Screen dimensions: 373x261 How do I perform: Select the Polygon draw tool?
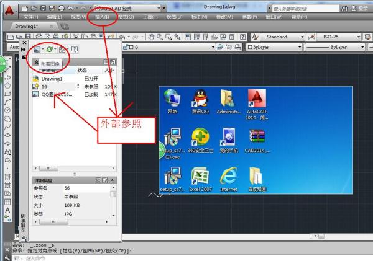(7, 86)
